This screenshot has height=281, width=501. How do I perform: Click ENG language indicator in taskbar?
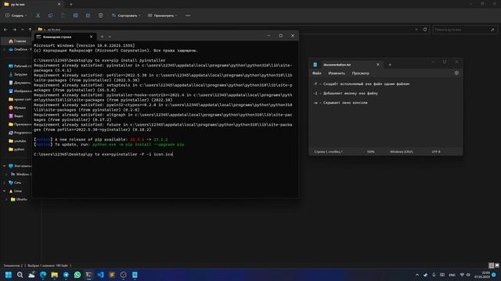point(452,275)
